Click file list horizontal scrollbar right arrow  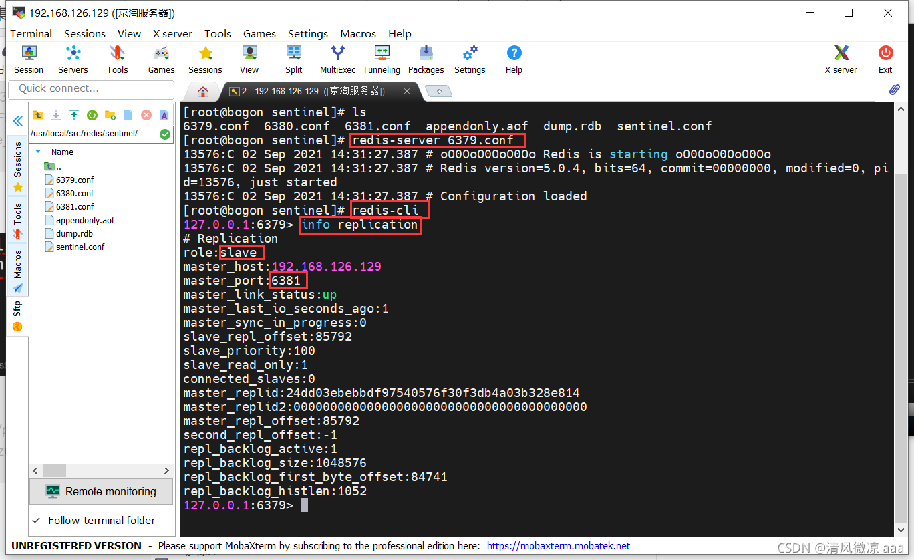(x=168, y=470)
